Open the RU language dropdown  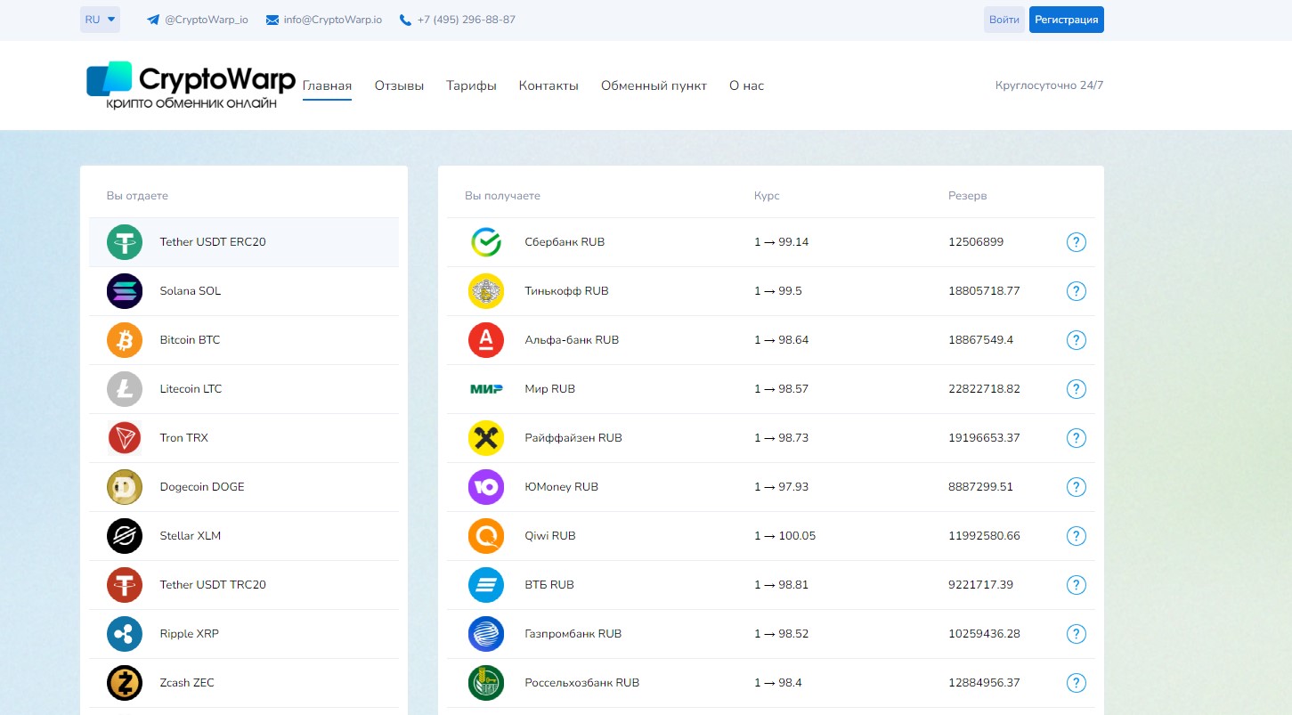[100, 20]
